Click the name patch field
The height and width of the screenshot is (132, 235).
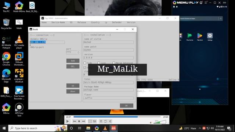(109, 50)
